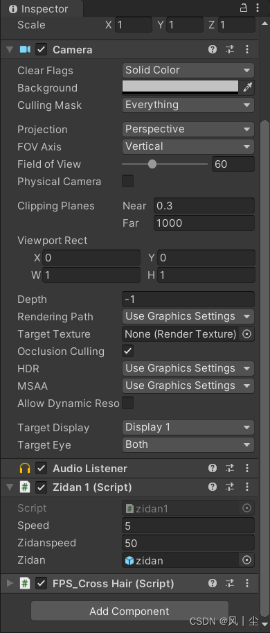Open Camera component help reference
The width and height of the screenshot is (270, 633).
pos(213,50)
